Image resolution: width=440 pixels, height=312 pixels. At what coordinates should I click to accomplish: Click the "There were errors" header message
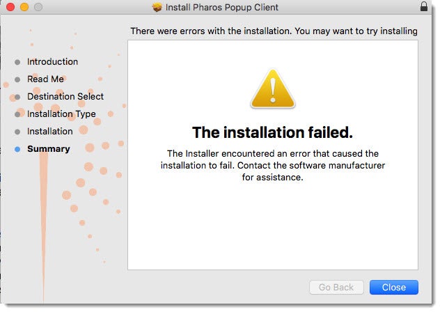pos(274,31)
